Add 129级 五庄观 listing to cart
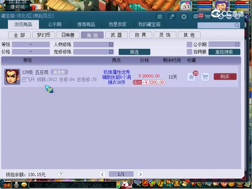Screen dimensions: 252x189 tap(205, 77)
